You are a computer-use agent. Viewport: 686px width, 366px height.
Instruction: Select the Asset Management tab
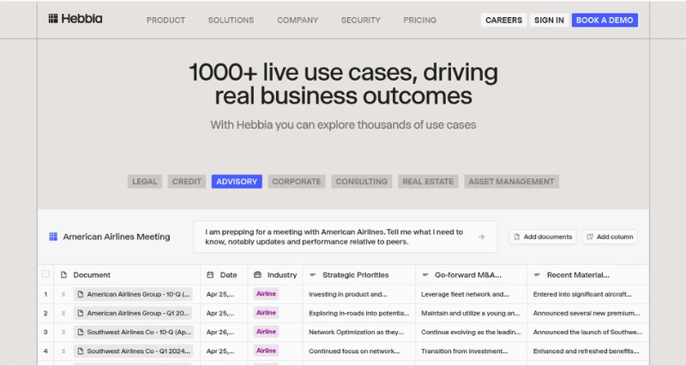[511, 182]
